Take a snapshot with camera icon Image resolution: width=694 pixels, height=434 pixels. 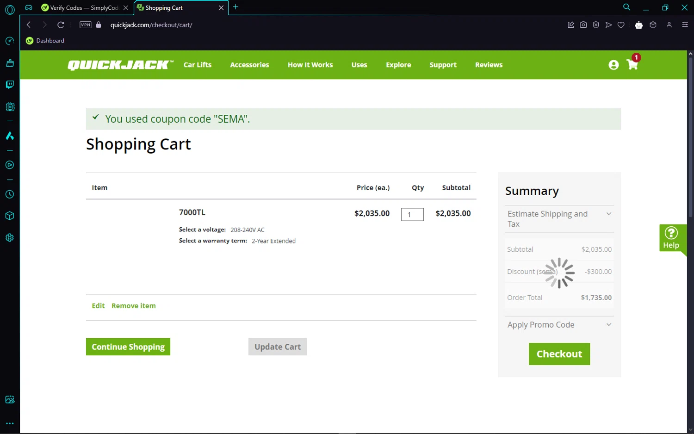(x=583, y=25)
